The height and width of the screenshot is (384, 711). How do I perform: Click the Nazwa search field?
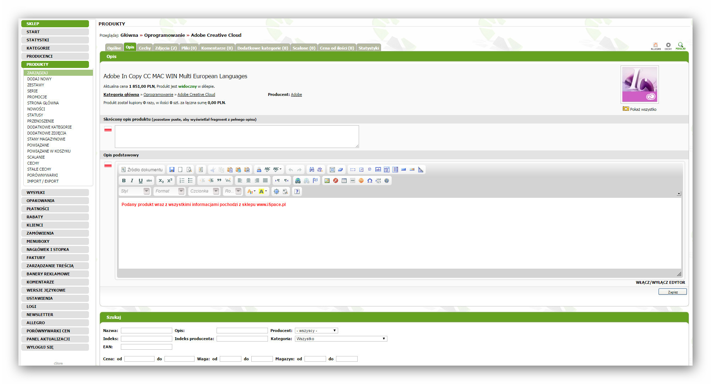coord(146,331)
